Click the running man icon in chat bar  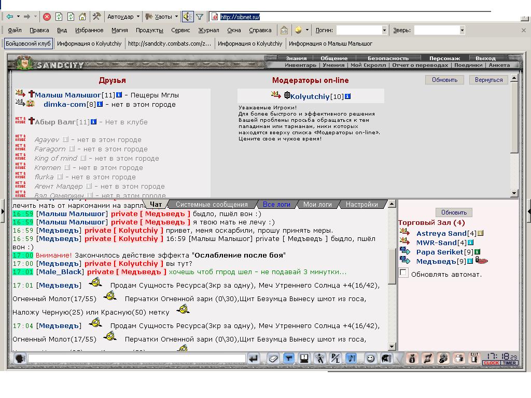319,359
